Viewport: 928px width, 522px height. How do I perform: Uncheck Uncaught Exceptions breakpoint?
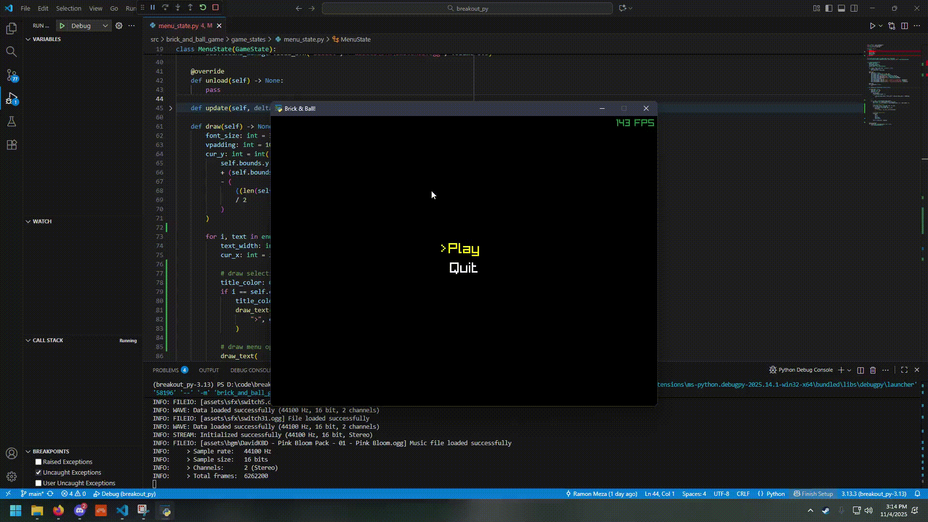[x=39, y=473]
